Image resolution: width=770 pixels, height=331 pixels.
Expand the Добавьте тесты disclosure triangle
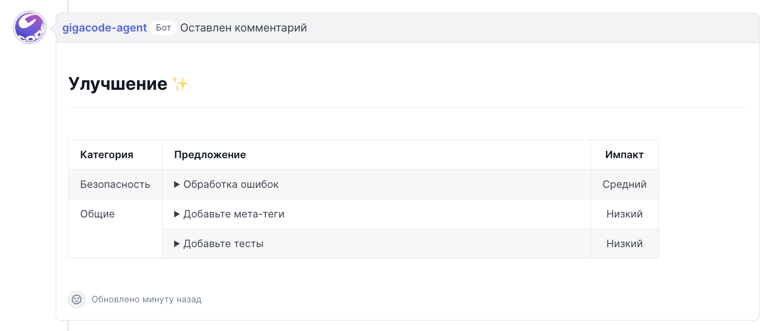click(x=177, y=244)
